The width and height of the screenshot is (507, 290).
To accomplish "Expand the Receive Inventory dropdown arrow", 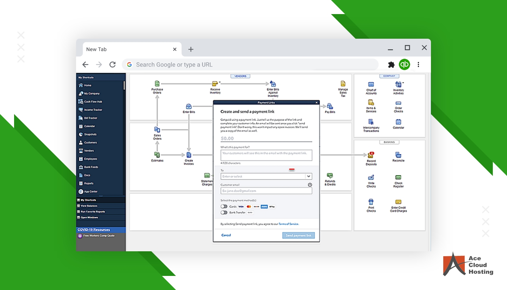I will pyautogui.click(x=220, y=82).
